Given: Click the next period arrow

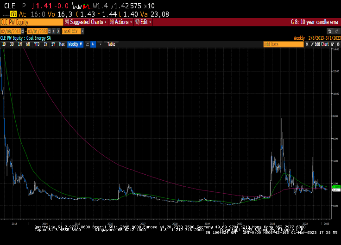Looking at the screenshot, I should (x=58, y=31).
